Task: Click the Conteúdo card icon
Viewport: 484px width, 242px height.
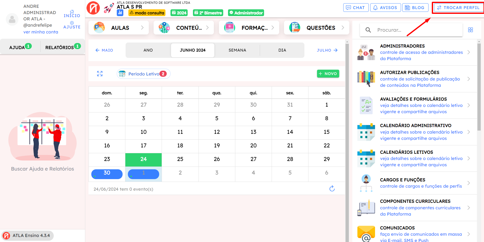Action: [164, 28]
